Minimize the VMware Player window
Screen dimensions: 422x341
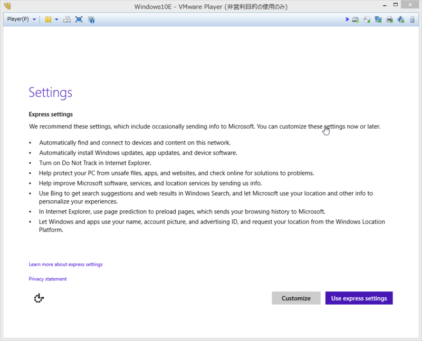pos(385,5)
